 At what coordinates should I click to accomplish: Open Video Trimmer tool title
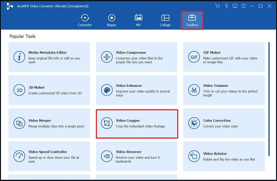[x=216, y=85]
